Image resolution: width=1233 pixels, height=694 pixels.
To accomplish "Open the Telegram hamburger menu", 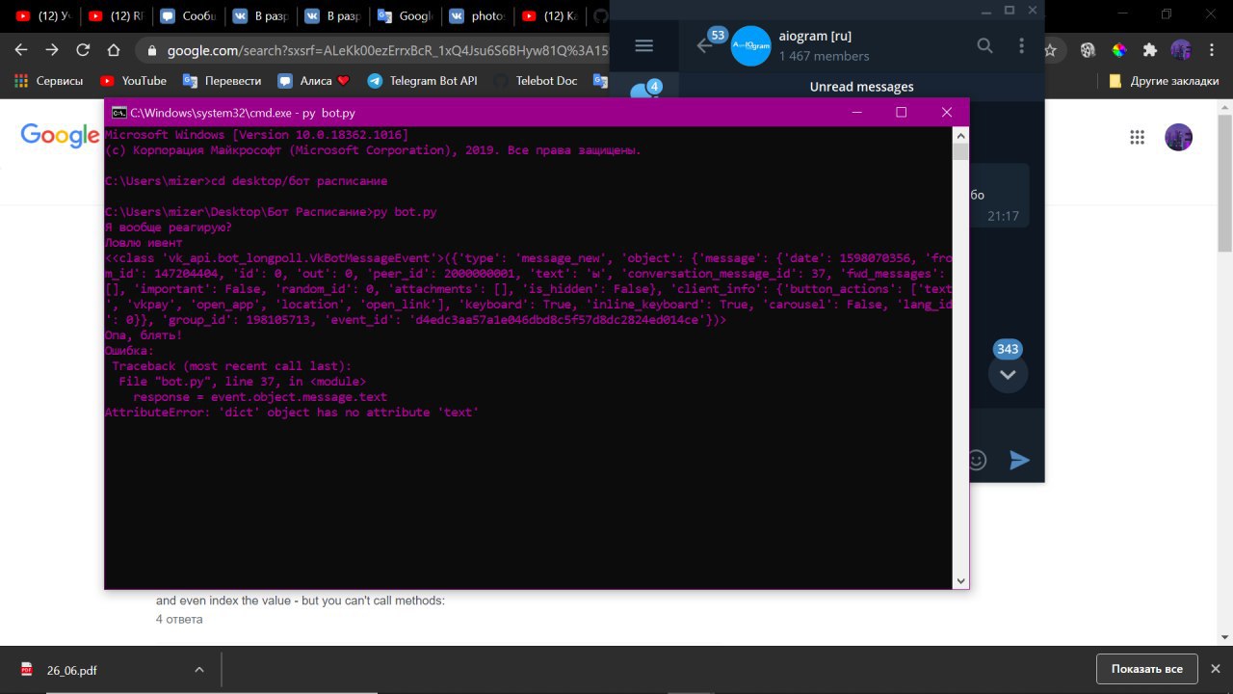I will (x=644, y=45).
